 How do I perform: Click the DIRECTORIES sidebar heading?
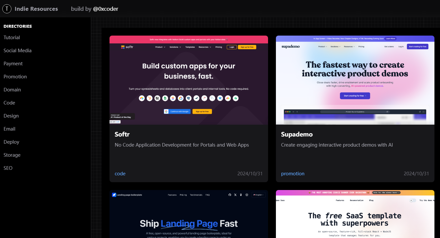click(18, 26)
